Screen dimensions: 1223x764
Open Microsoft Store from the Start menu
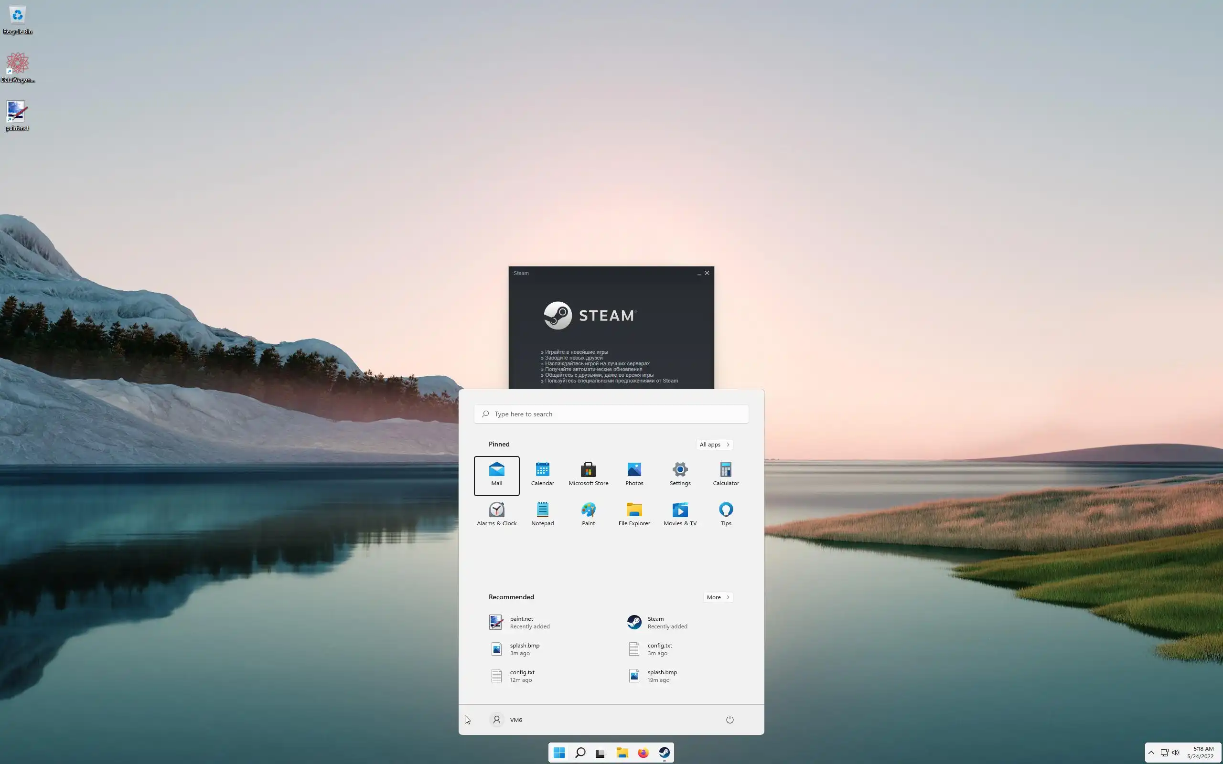(x=588, y=475)
